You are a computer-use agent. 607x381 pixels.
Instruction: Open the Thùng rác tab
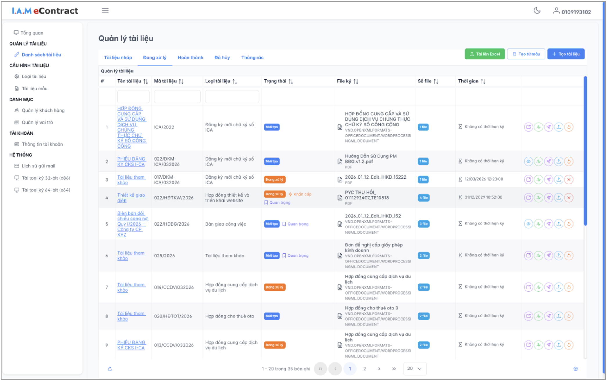coord(252,57)
